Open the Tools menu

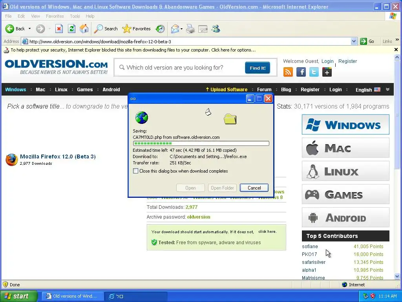click(x=75, y=16)
